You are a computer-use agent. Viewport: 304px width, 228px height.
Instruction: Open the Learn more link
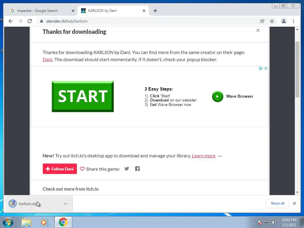[204, 156]
